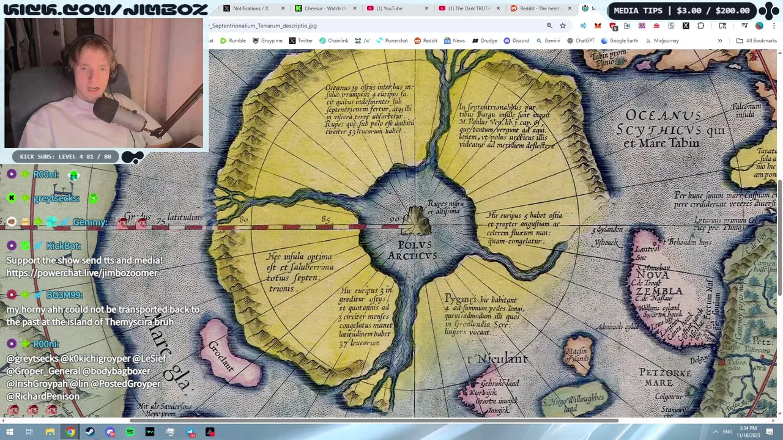Open the All Bookmarks folder

click(x=757, y=41)
